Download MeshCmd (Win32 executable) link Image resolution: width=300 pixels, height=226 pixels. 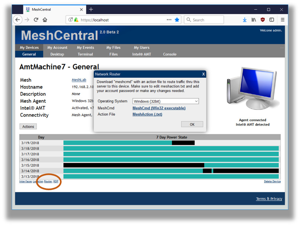(159, 108)
